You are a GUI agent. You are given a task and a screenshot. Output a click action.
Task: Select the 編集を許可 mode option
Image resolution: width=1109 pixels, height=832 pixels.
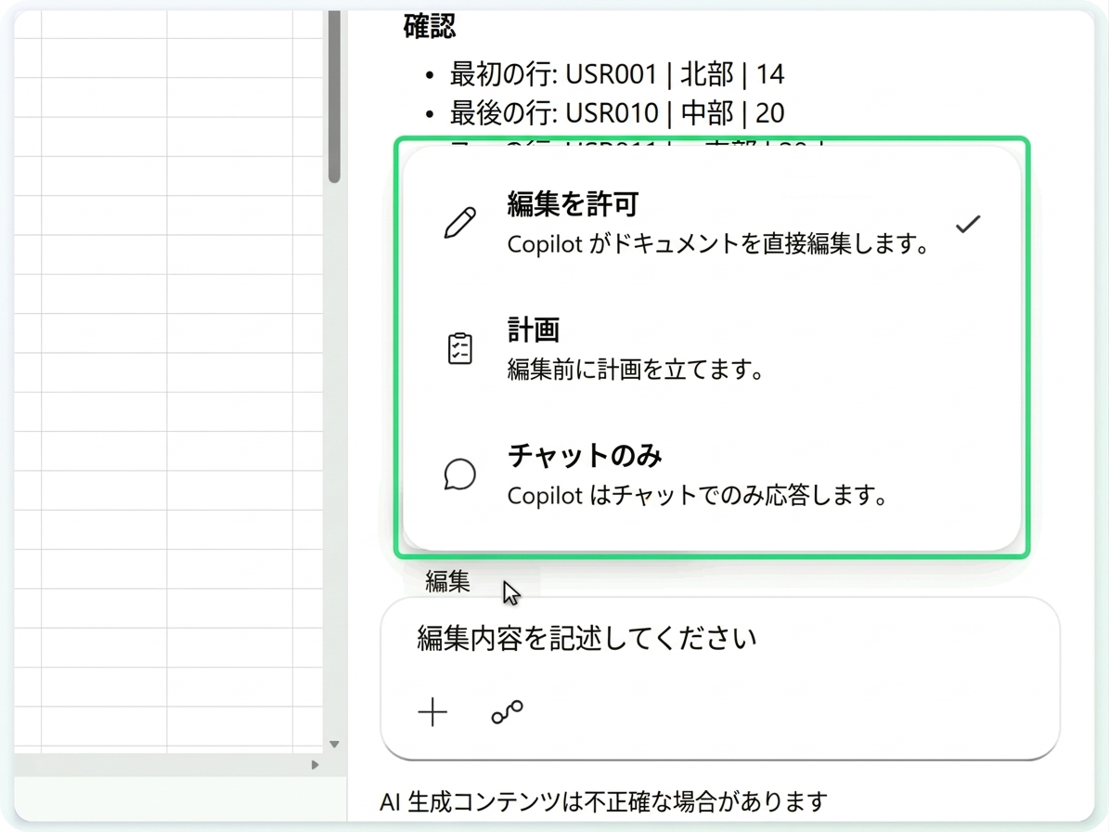(x=712, y=224)
